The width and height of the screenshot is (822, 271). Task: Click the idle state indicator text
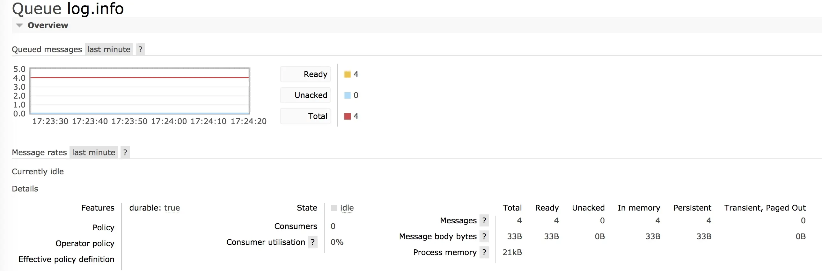coord(347,208)
